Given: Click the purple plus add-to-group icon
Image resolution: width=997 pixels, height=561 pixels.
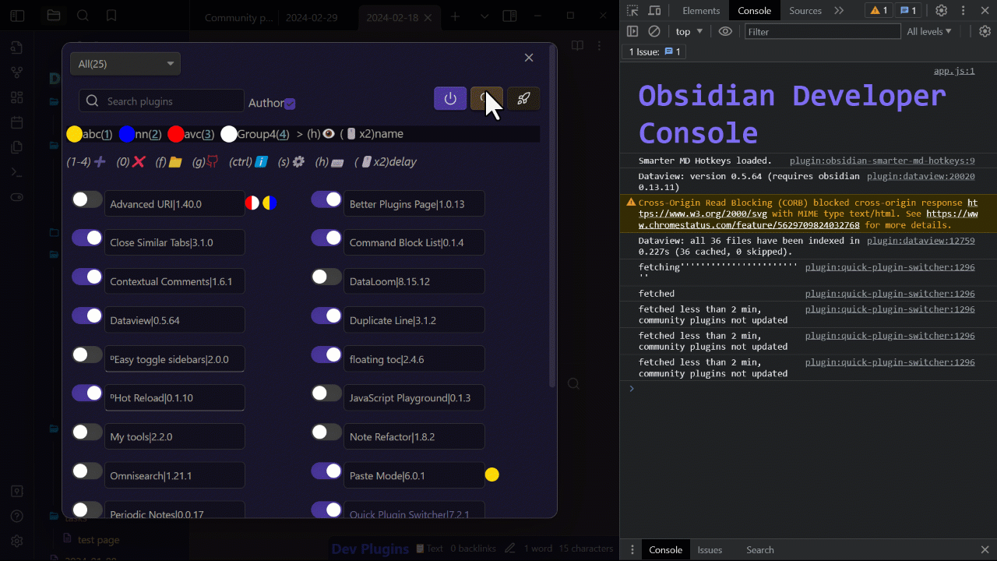Looking at the screenshot, I should click(x=100, y=162).
